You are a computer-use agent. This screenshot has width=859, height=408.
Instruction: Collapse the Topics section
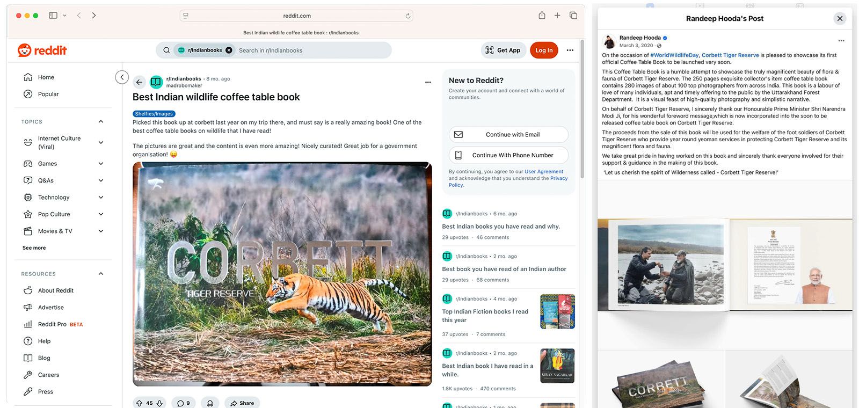(x=101, y=122)
